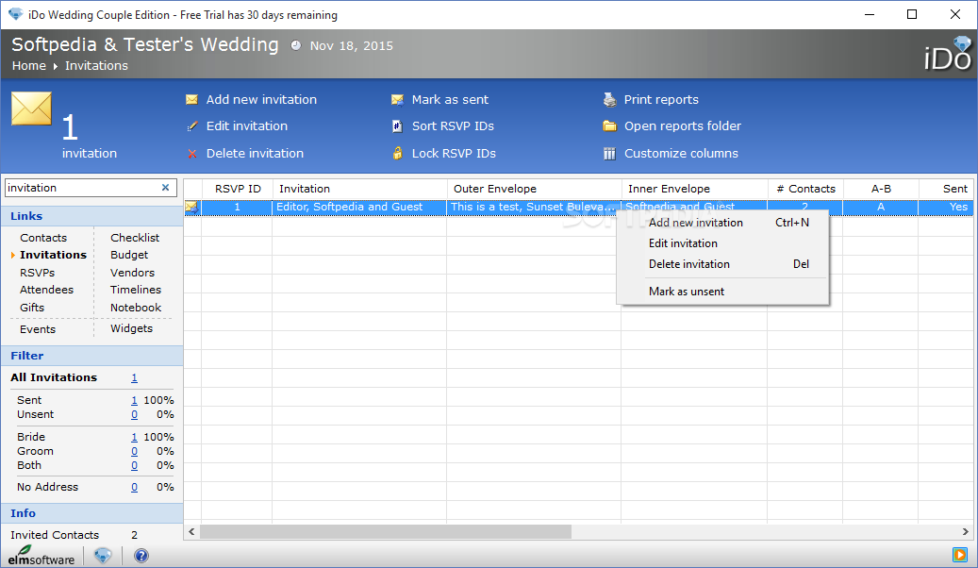Click the orange play icon in bottom corner
The width and height of the screenshot is (978, 568).
[x=959, y=554]
